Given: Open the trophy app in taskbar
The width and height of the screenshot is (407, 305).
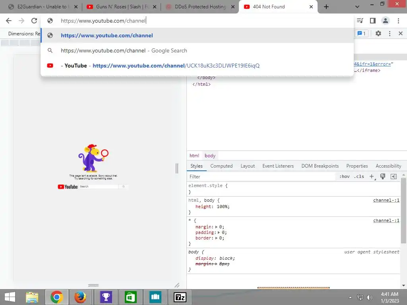Looking at the screenshot, I should [x=106, y=297].
